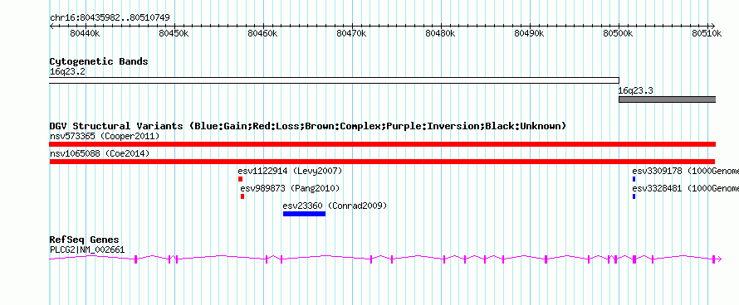Click the red nsv573365 loss bar

pos(382,144)
